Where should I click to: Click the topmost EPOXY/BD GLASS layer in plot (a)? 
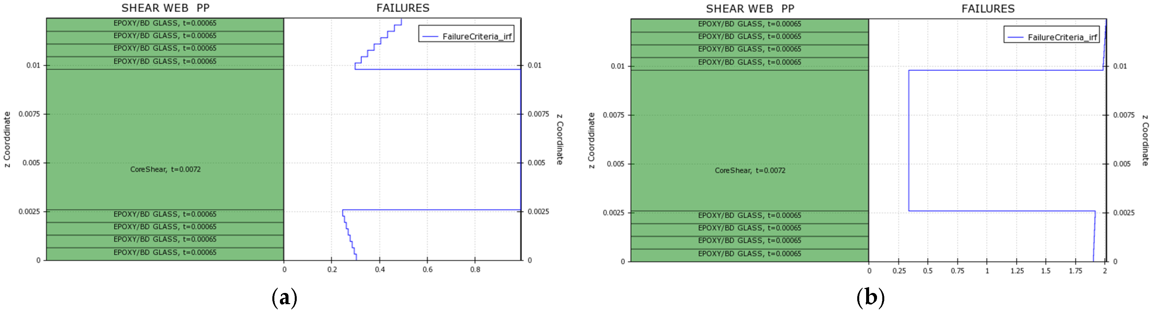click(165, 23)
